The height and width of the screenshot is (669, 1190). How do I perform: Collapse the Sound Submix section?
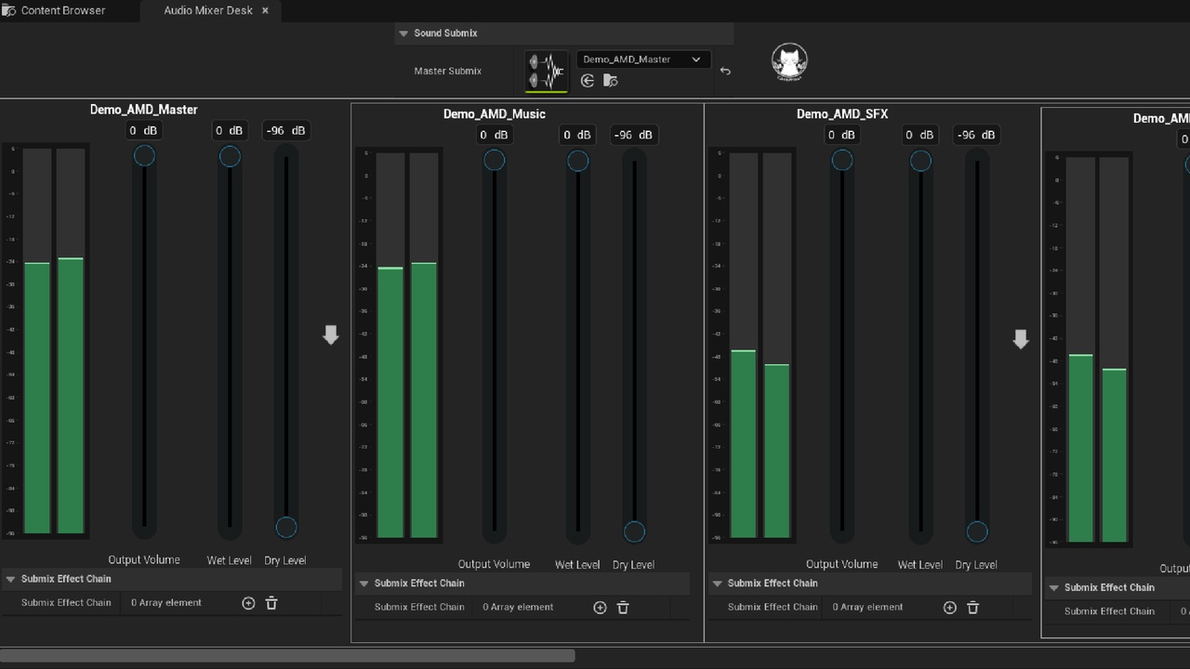[x=403, y=33]
